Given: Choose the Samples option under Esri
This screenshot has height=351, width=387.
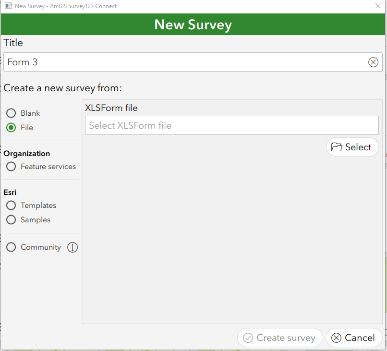Looking at the screenshot, I should pos(11,219).
